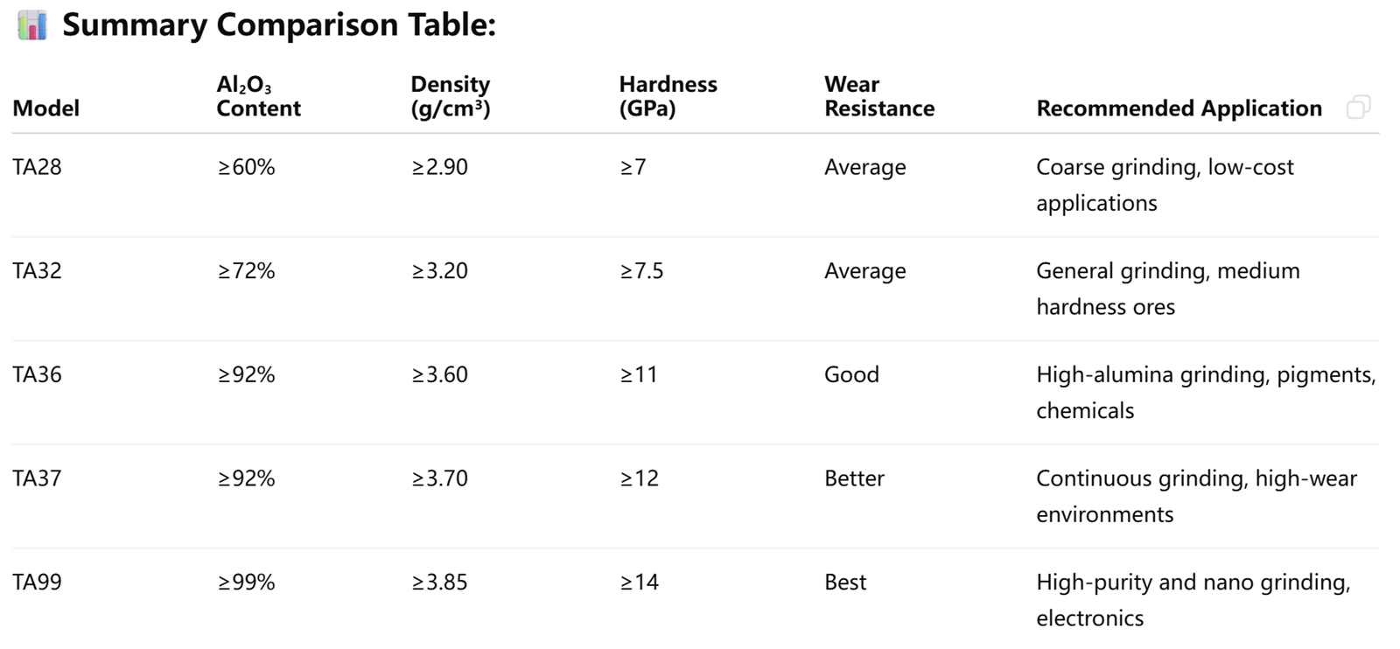Click the TA32 model cell
Screen dimensions: 1400x649
click(37, 271)
